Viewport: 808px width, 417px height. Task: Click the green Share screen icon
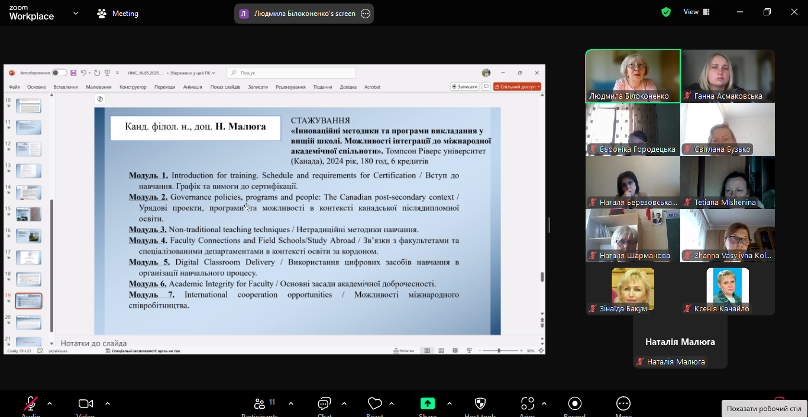(x=427, y=404)
